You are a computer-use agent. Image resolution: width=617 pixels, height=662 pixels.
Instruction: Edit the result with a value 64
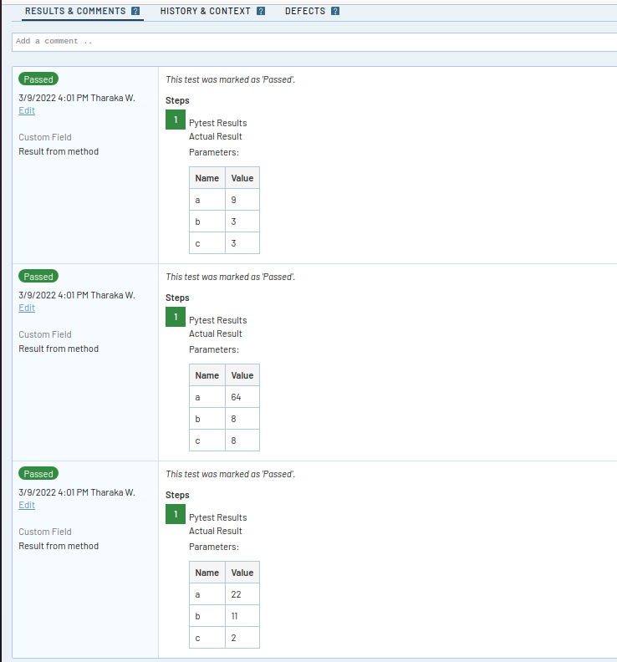pos(27,308)
